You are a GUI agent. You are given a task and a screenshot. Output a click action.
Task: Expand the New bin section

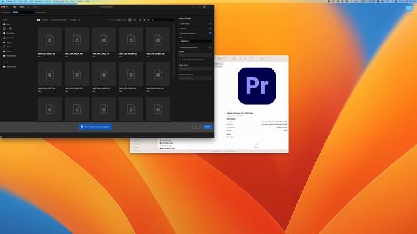179,29
